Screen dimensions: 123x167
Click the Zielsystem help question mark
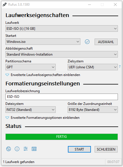pyautogui.click(x=120, y=66)
